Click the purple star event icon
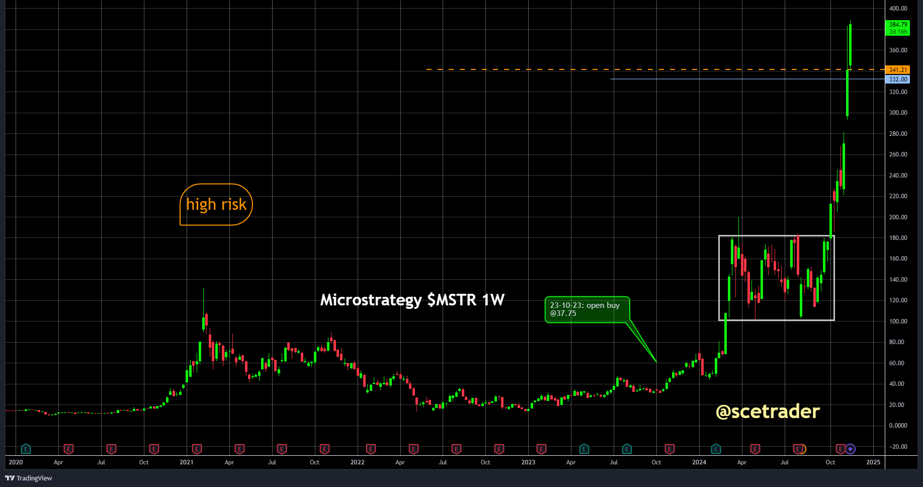 [x=851, y=449]
